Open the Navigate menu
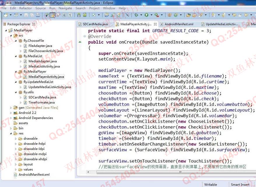 tap(65, 8)
